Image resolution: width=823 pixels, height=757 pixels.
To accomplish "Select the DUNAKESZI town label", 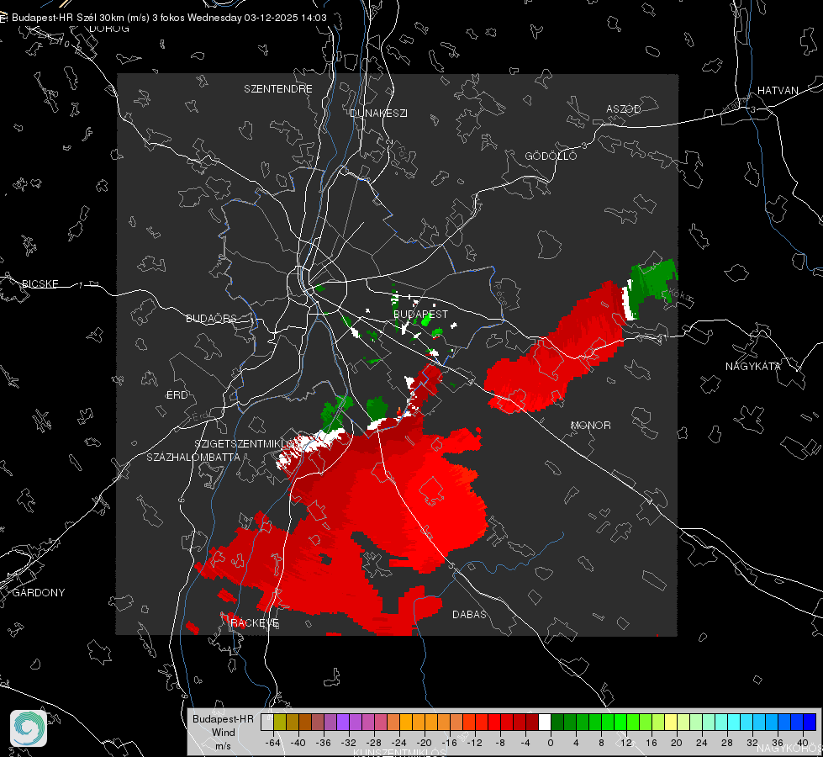I will (378, 113).
